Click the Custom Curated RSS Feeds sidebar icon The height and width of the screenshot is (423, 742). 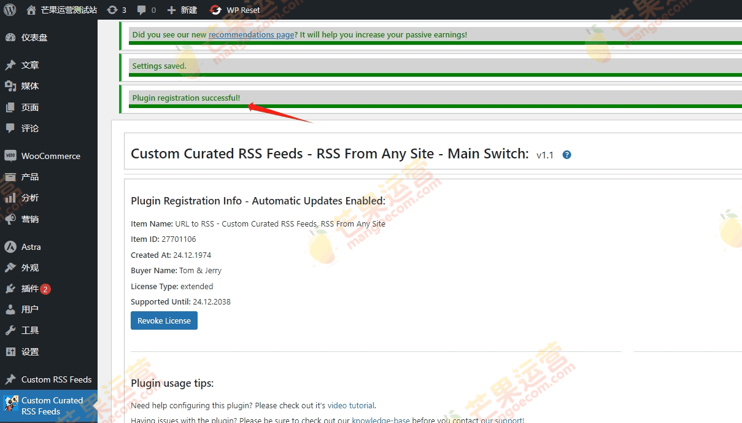point(9,402)
